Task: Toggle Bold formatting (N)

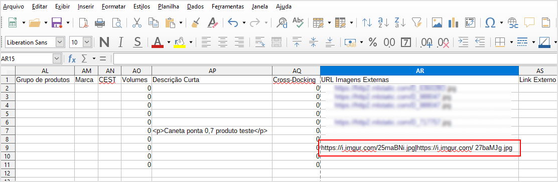Action: click(x=104, y=42)
